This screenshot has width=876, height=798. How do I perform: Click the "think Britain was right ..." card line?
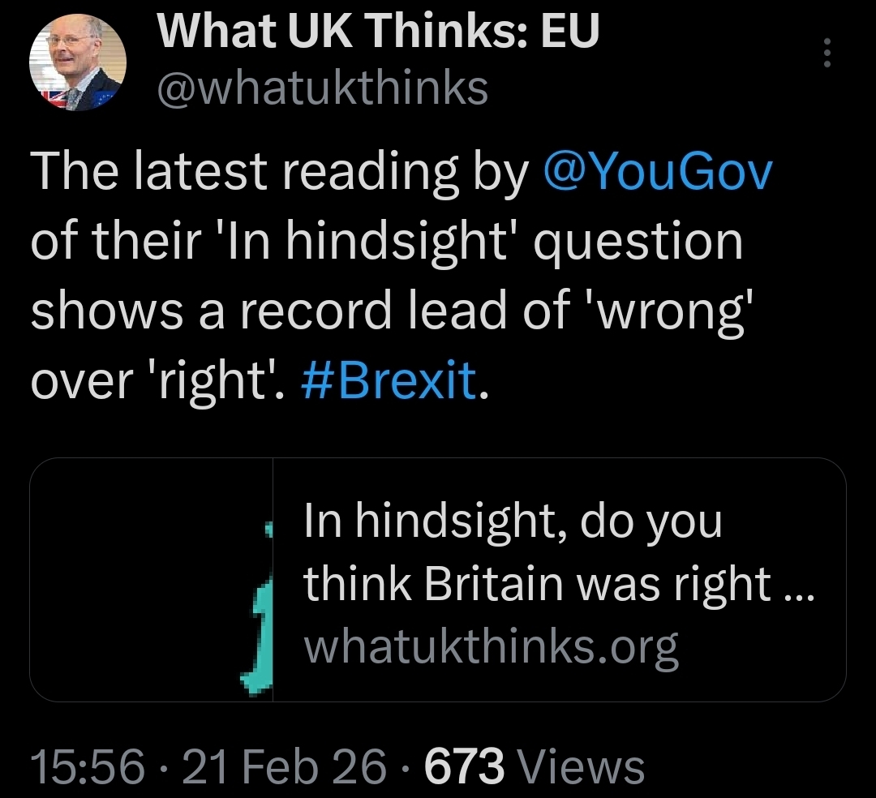click(558, 582)
